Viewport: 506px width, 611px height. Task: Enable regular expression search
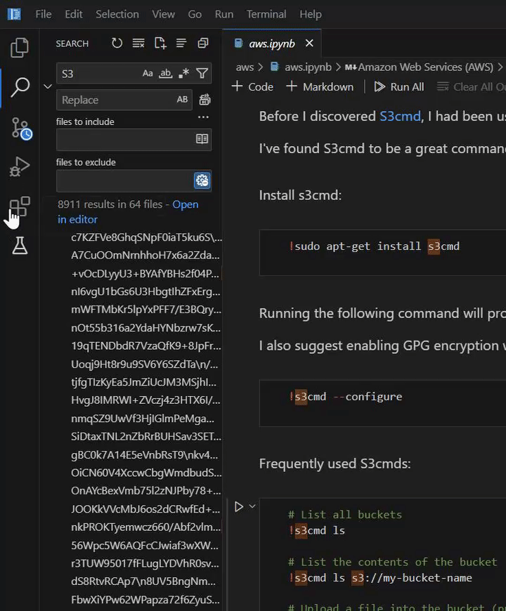[x=183, y=72]
